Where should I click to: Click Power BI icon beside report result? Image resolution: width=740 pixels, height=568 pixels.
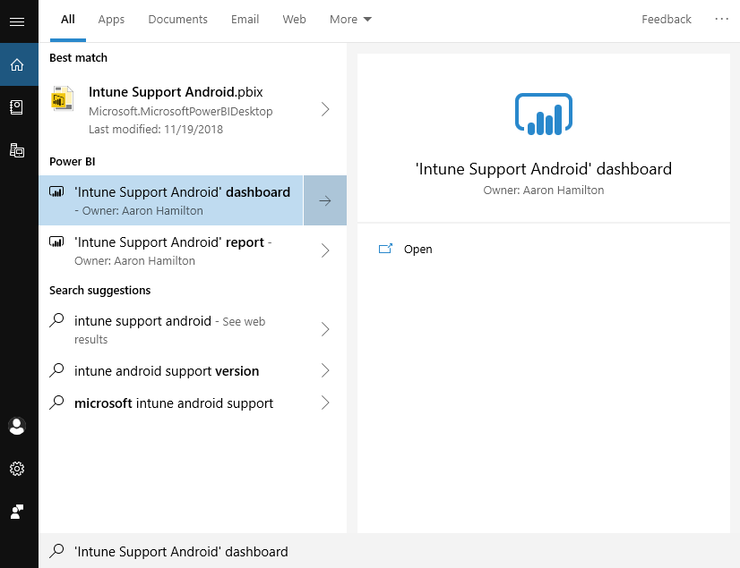click(56, 242)
